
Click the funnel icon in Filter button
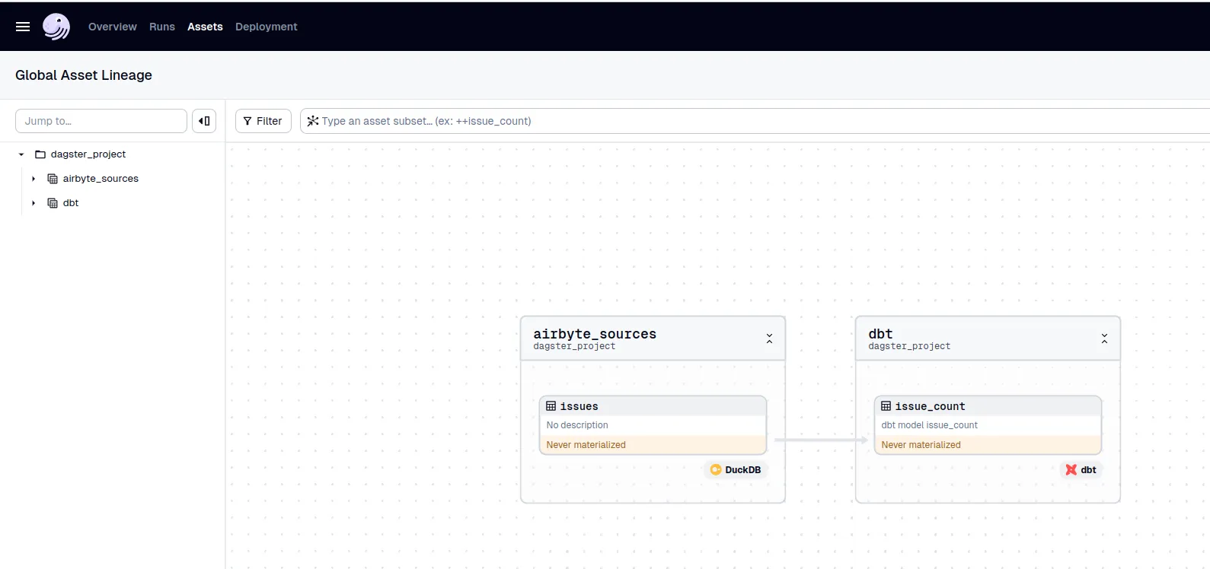(x=247, y=121)
